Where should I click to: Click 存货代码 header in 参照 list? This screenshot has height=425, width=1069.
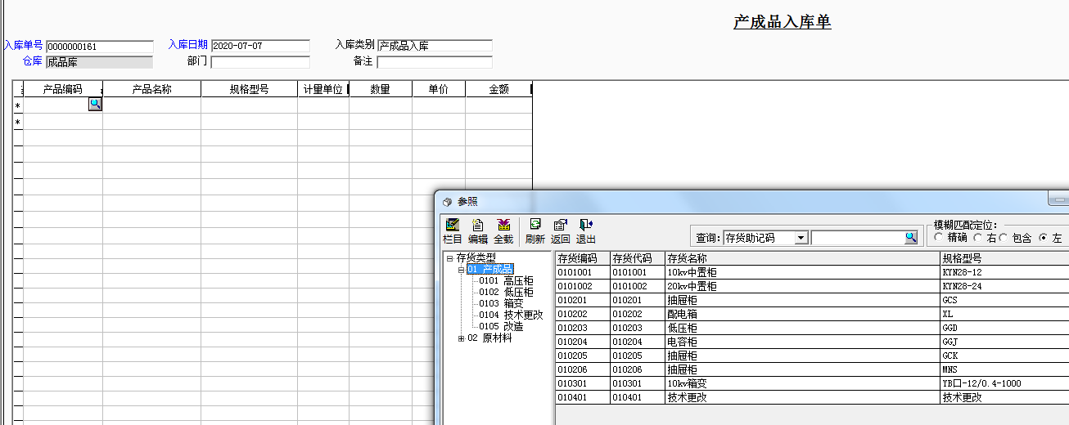(x=638, y=258)
